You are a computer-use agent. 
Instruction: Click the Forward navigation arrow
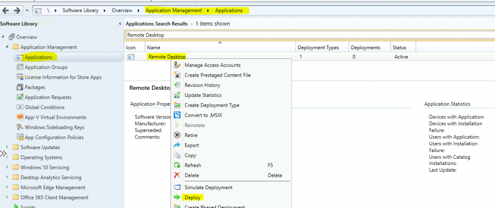point(17,11)
